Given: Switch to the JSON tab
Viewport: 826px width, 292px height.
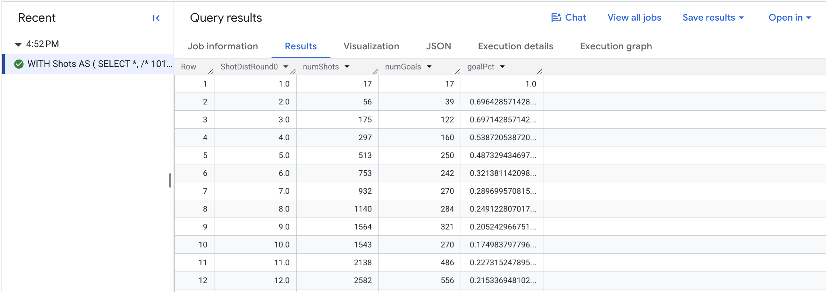Looking at the screenshot, I should click(x=438, y=46).
